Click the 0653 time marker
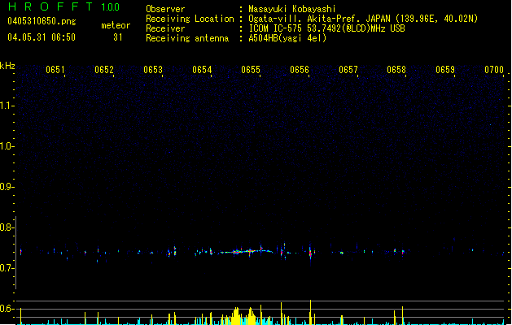Viewport: 512px width, 325px height. (153, 70)
